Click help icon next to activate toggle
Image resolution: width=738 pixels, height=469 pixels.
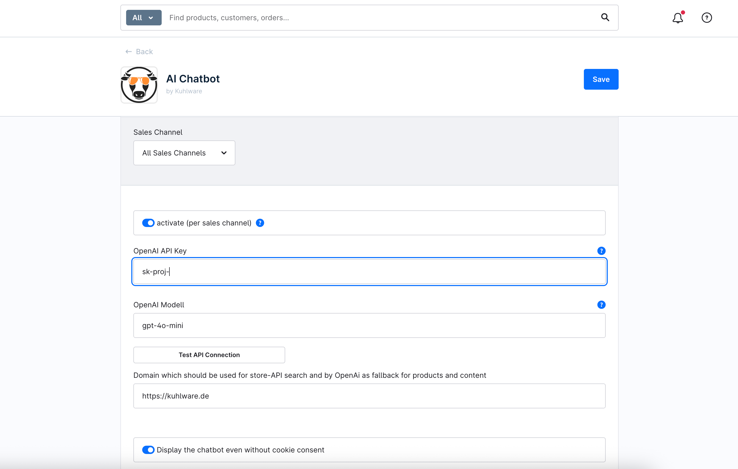pos(260,223)
